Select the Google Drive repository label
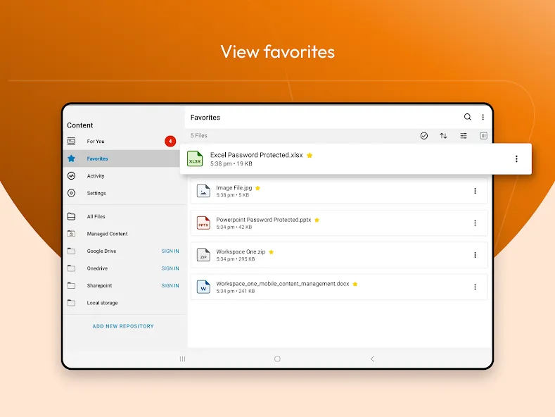555x417 pixels. click(101, 251)
